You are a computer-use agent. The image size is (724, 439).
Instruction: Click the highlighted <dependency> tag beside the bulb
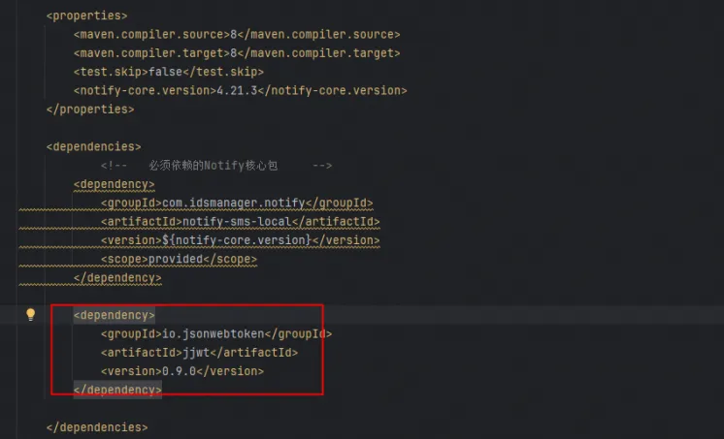[114, 315]
